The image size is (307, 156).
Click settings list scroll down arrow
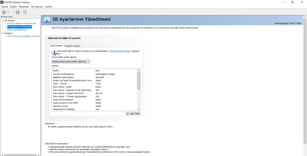click(138, 109)
